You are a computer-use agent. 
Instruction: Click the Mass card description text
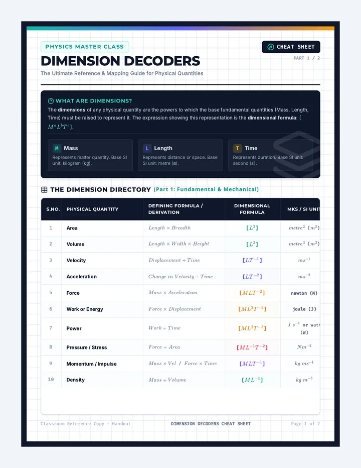pyautogui.click(x=90, y=160)
